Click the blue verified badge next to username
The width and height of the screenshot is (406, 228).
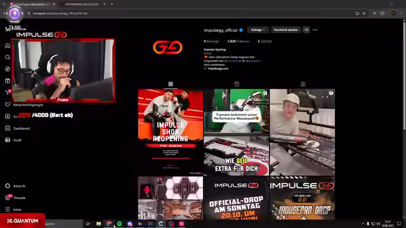pos(241,30)
